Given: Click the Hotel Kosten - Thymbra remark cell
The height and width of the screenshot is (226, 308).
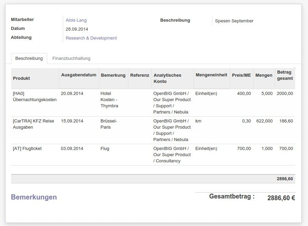Looking at the screenshot, I should point(109,100).
